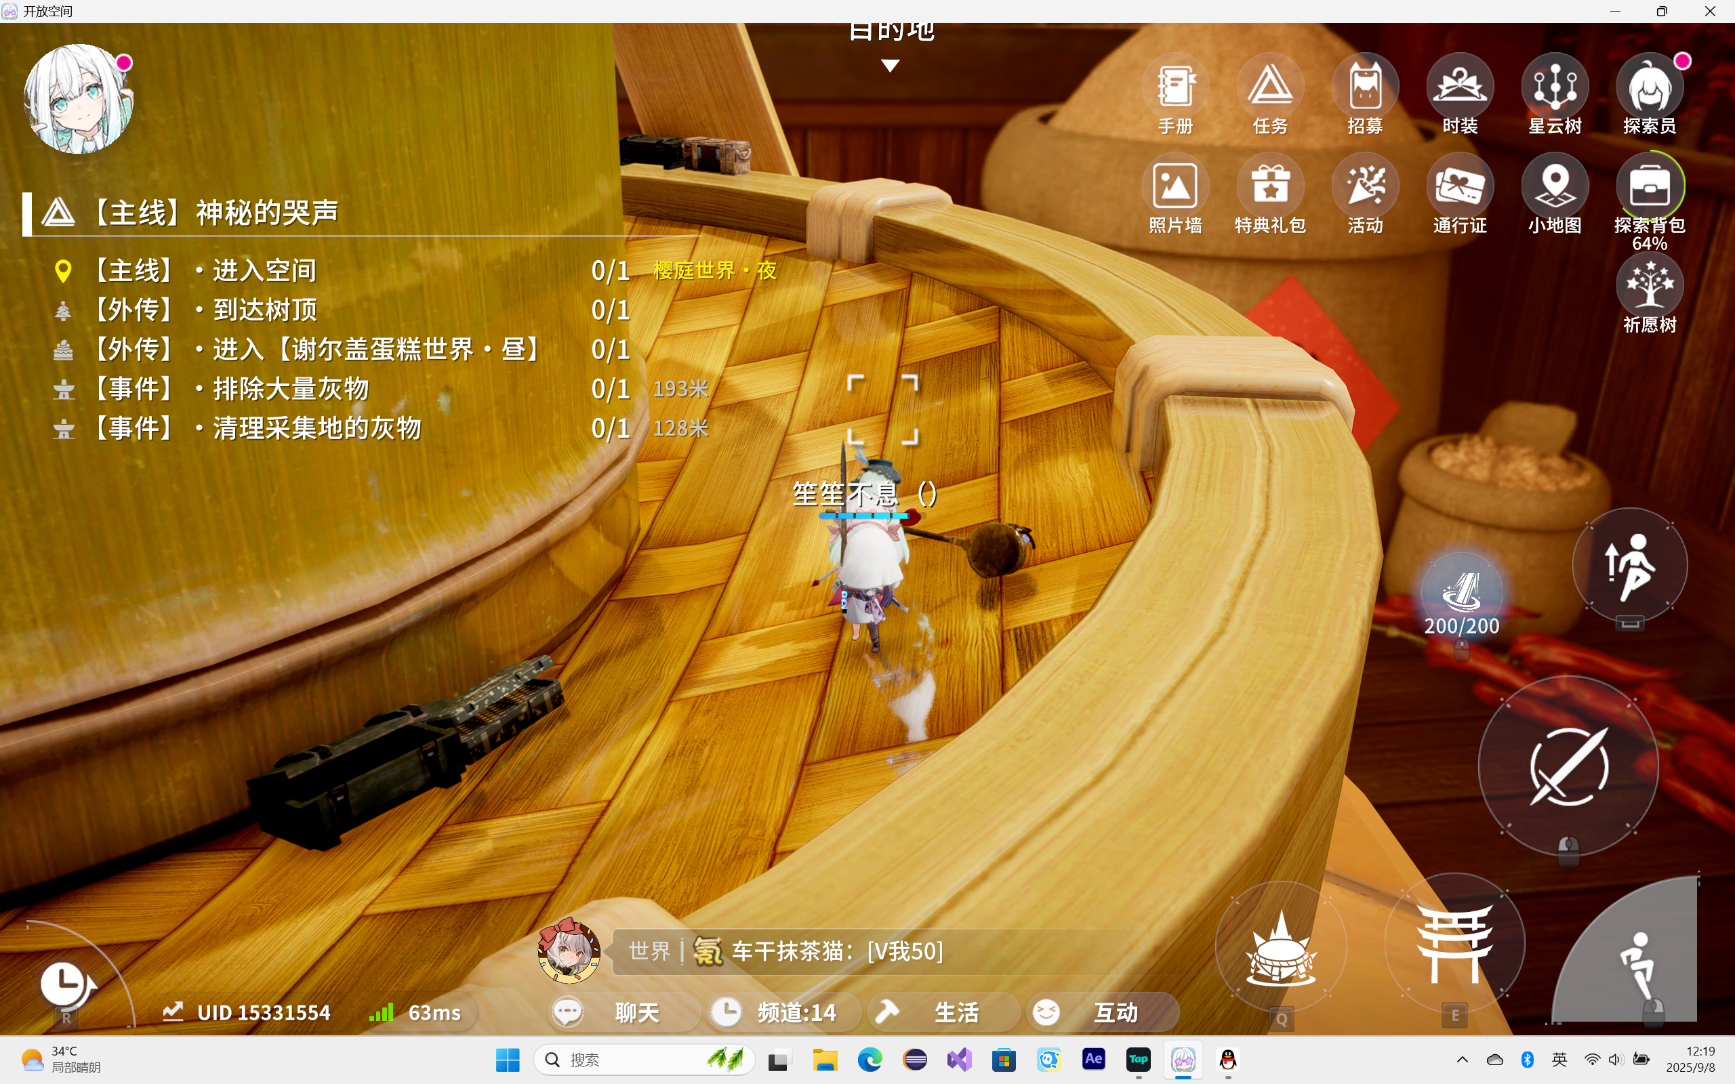Open Microsoft Edge from the taskbar

click(870, 1060)
